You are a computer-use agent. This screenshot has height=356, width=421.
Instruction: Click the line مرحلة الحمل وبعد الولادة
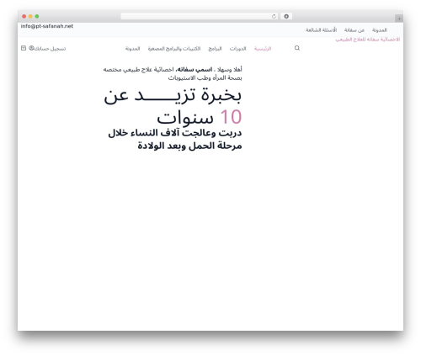click(189, 146)
